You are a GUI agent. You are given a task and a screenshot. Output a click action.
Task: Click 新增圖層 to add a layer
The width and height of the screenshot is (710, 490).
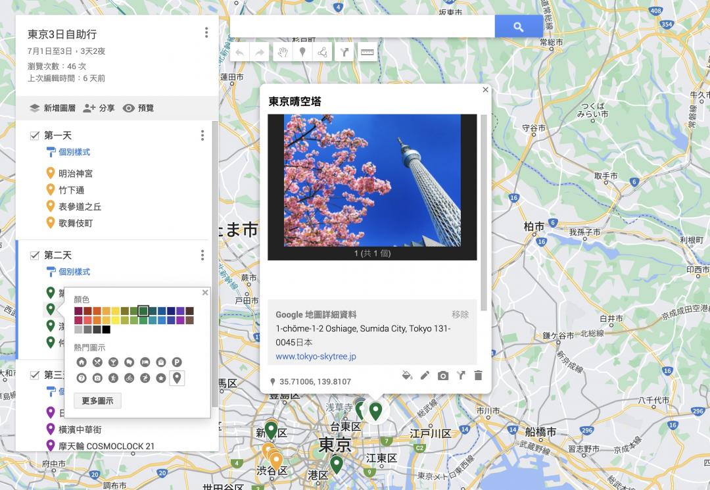tap(53, 108)
